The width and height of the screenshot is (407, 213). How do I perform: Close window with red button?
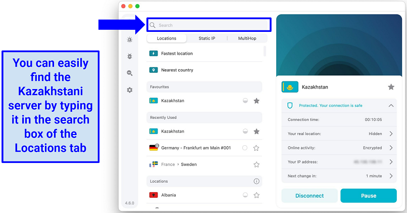coord(123,6)
